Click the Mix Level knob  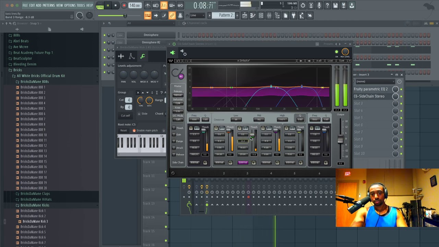345,52
